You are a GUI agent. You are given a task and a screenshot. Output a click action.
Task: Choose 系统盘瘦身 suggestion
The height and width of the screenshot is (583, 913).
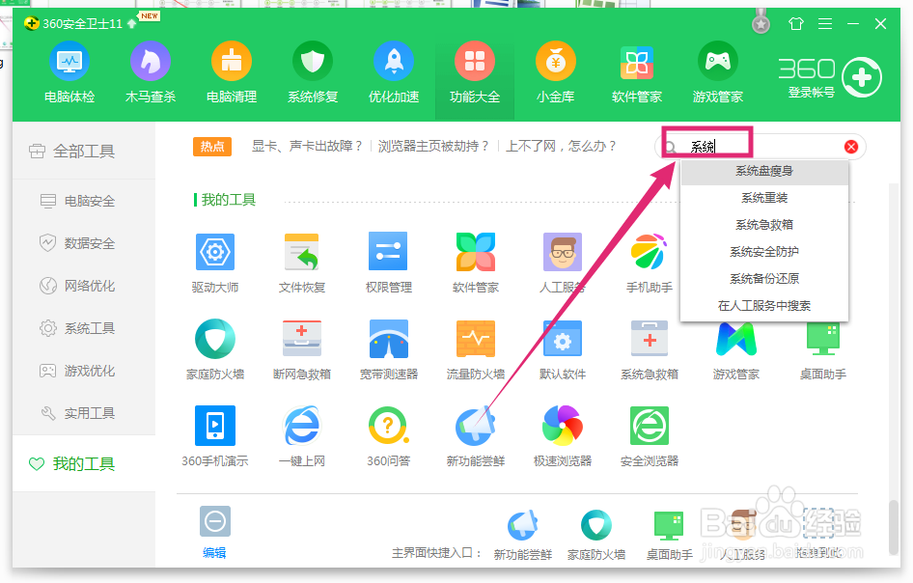click(x=764, y=171)
